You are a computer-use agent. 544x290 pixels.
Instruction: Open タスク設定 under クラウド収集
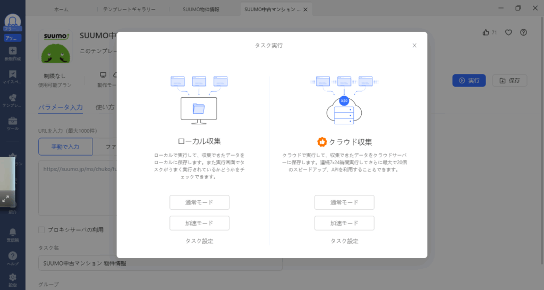click(344, 241)
